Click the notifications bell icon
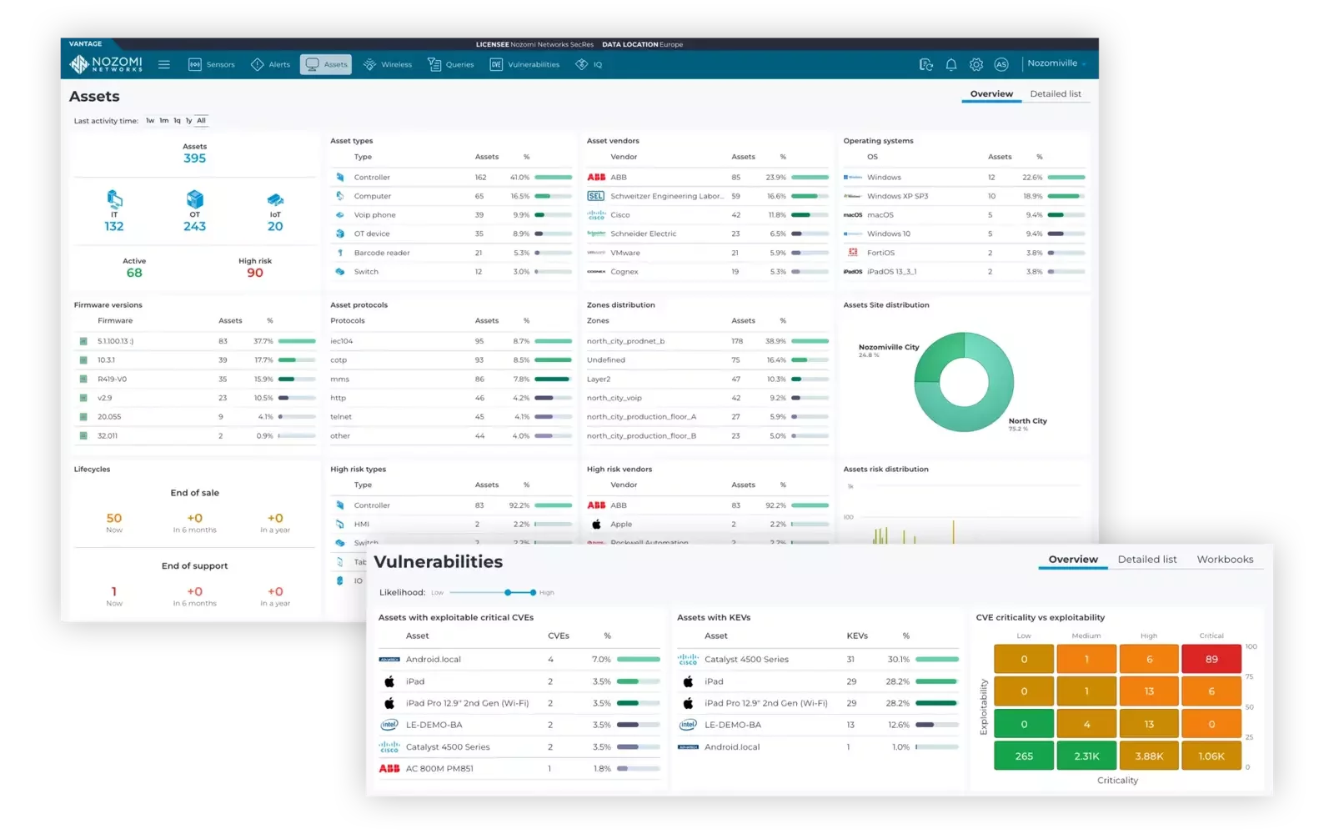 tap(950, 64)
